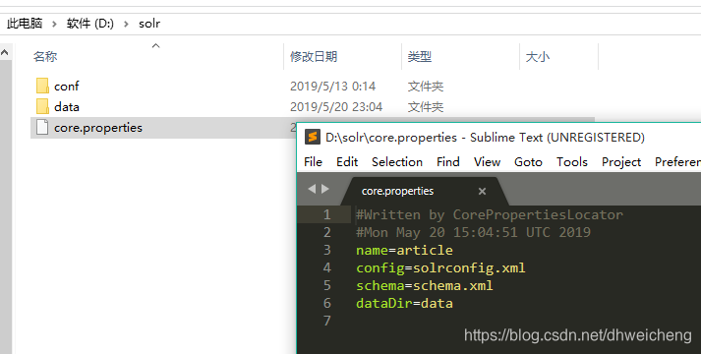Screen dimensions: 701x354
Task: Click line number 1 in the gutter
Action: (x=327, y=215)
